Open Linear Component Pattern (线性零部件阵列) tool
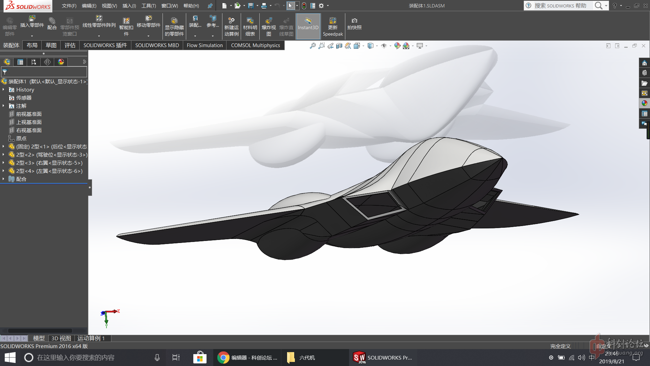 (x=99, y=22)
